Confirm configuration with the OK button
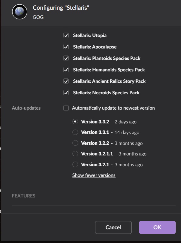 click(x=157, y=227)
